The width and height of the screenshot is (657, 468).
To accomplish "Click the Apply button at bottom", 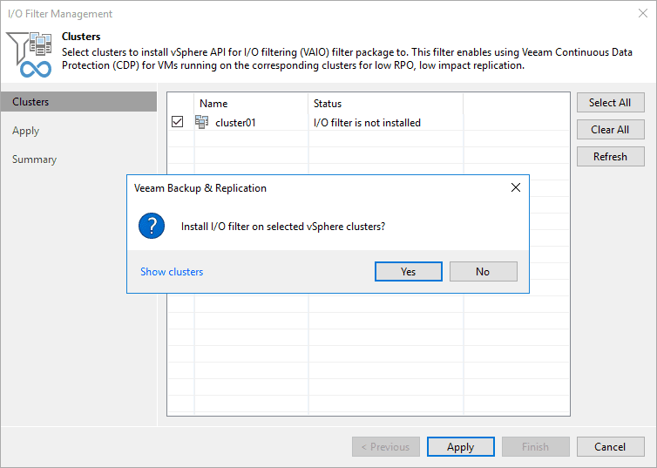I will [460, 447].
